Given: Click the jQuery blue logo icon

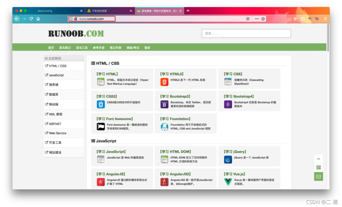Looking at the screenshot, I should pos(228,159).
